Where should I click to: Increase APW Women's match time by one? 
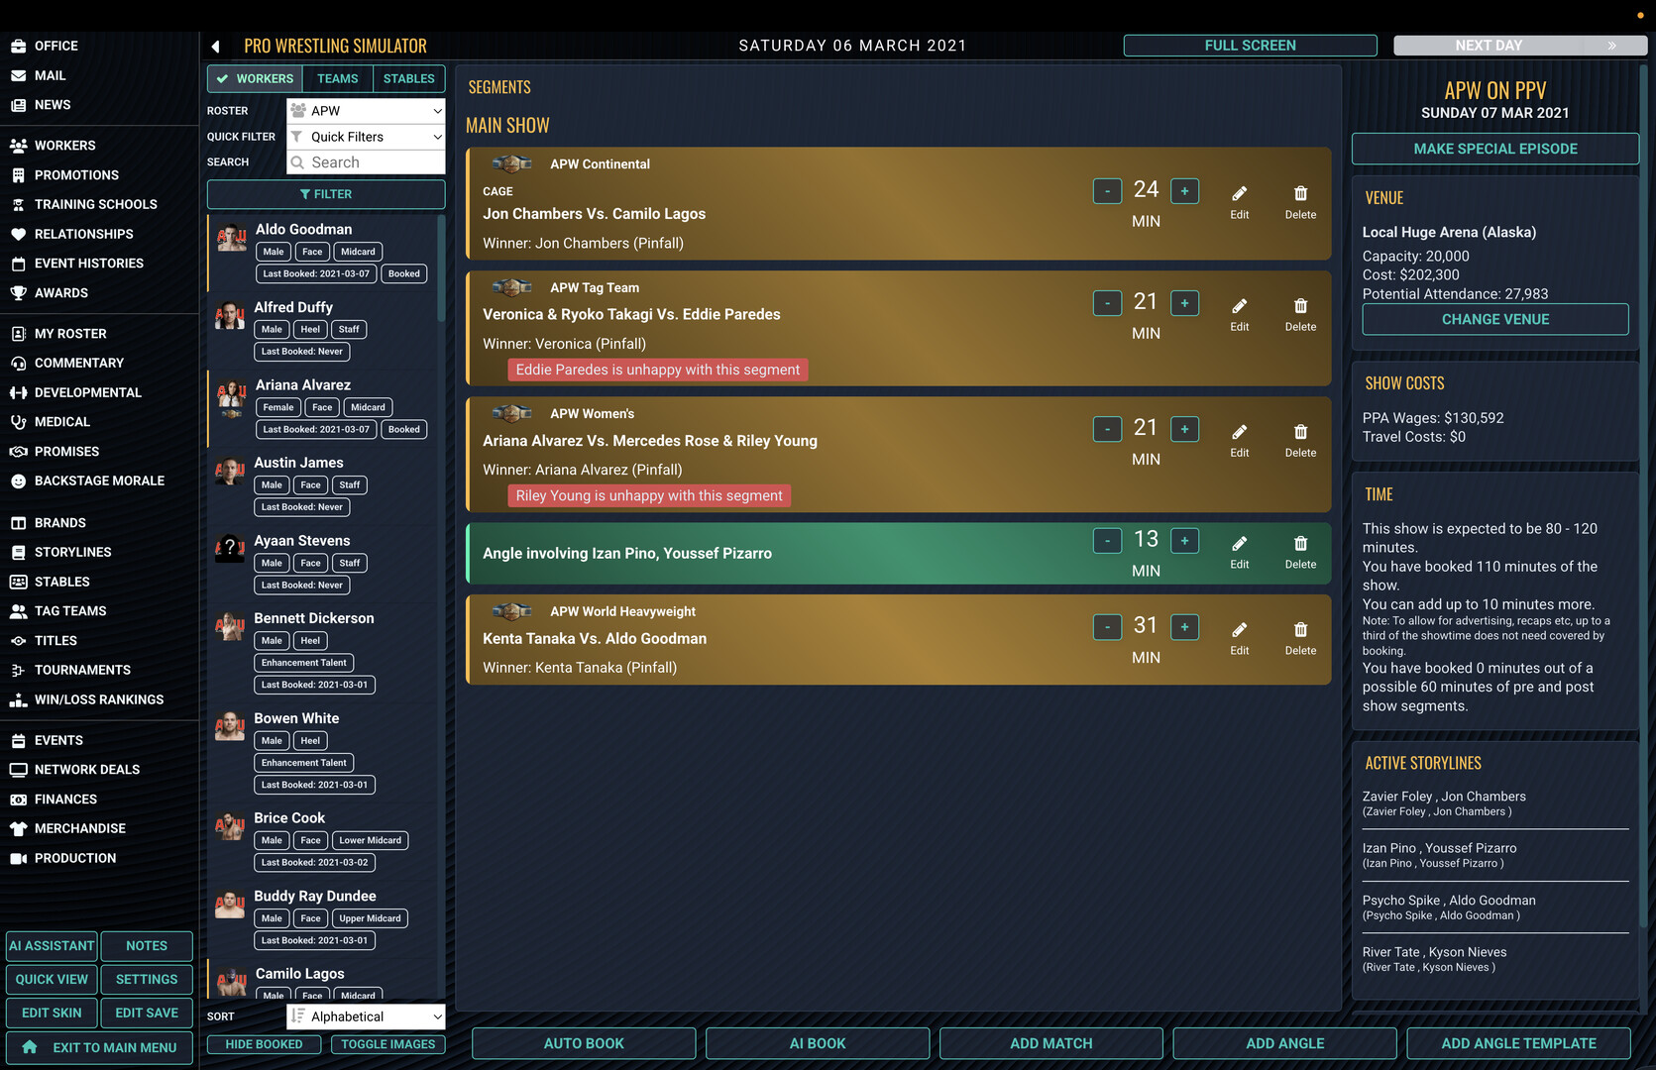pyautogui.click(x=1184, y=429)
